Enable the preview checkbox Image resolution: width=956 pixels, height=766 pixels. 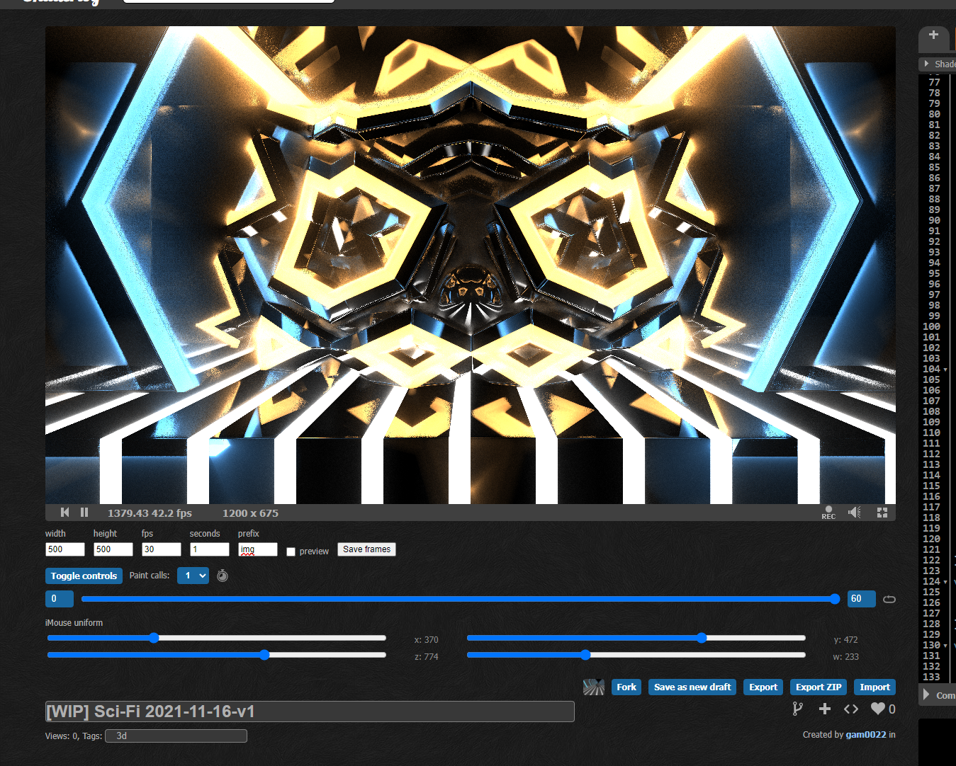pos(291,551)
